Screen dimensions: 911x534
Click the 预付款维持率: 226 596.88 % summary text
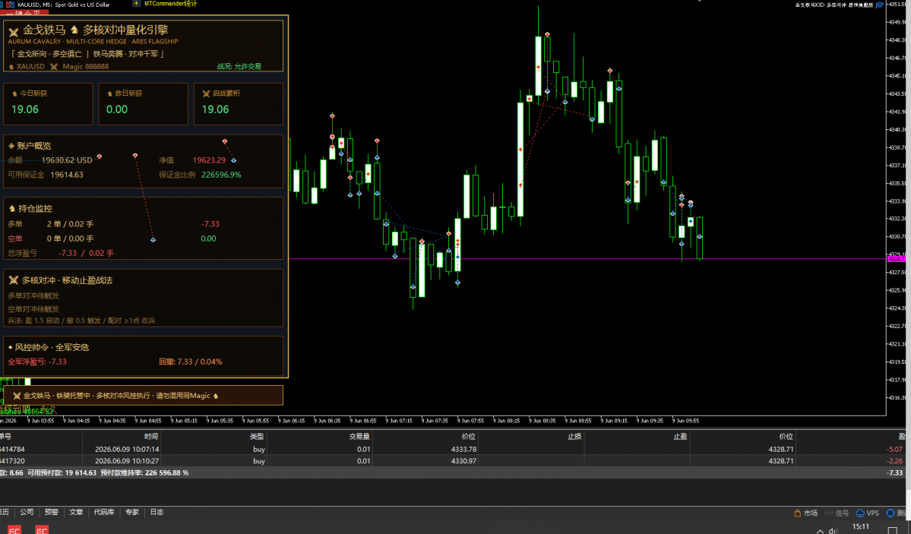pyautogui.click(x=144, y=473)
